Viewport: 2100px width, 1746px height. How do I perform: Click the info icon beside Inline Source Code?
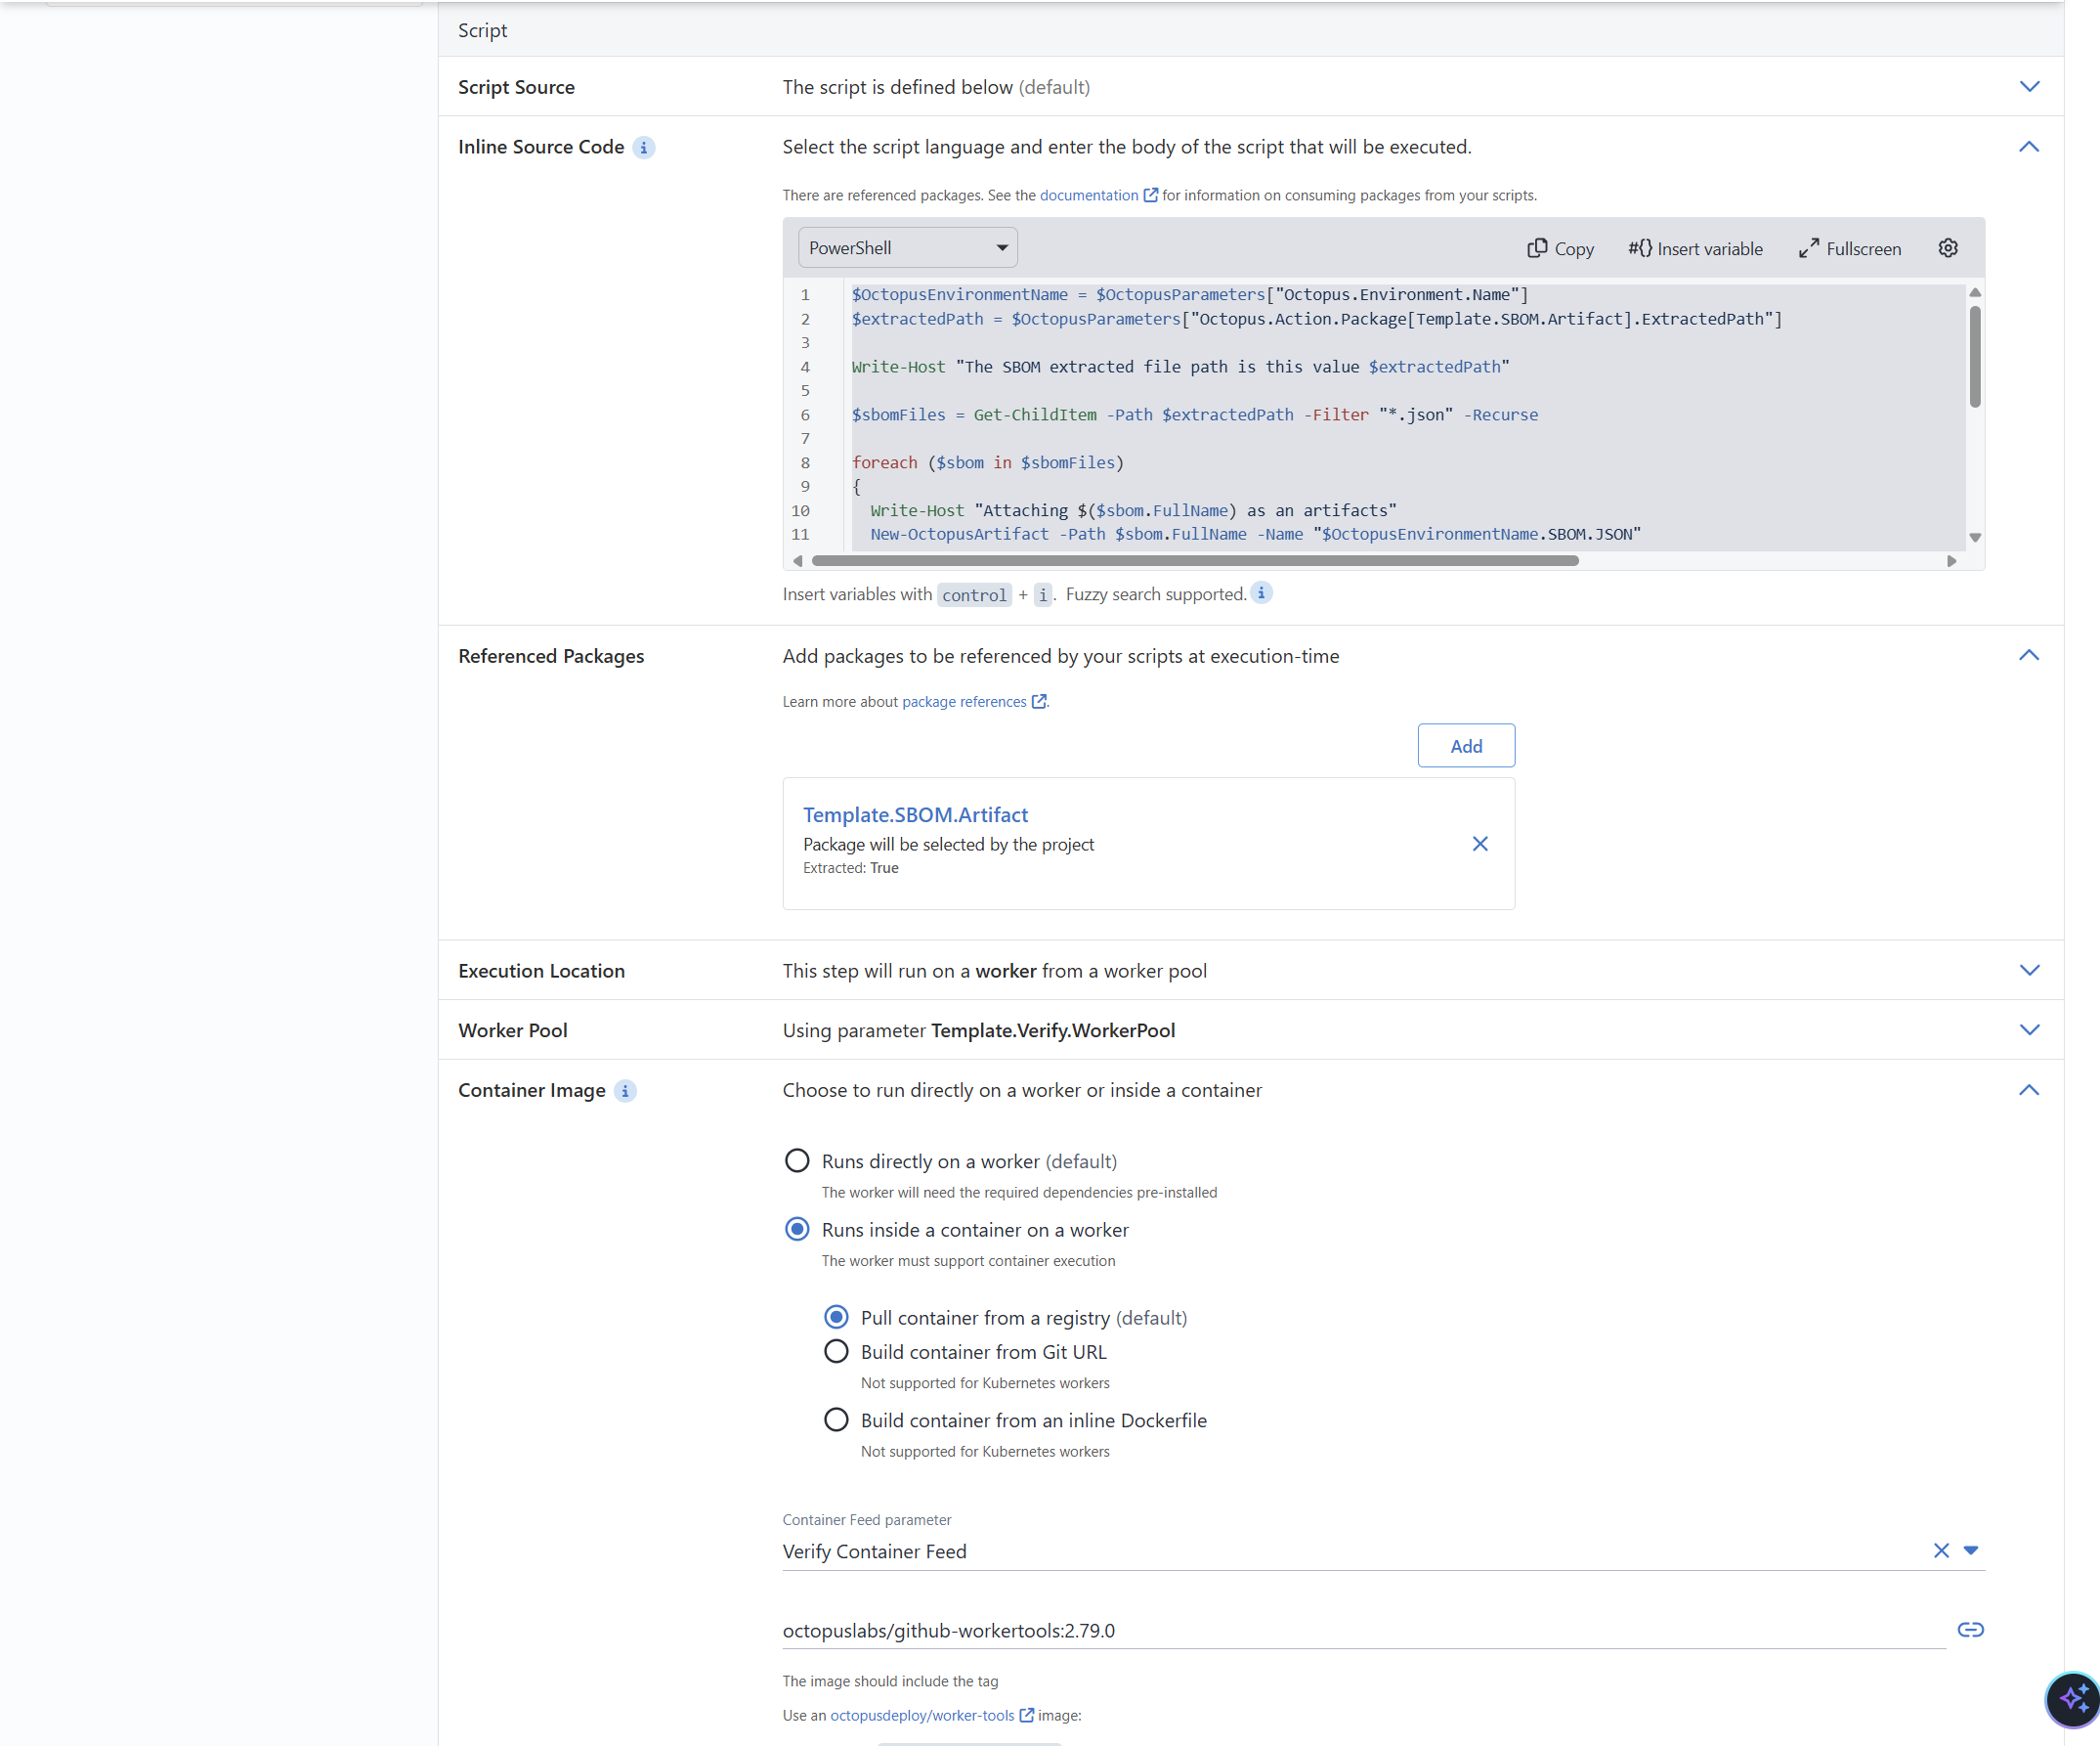pyautogui.click(x=646, y=146)
